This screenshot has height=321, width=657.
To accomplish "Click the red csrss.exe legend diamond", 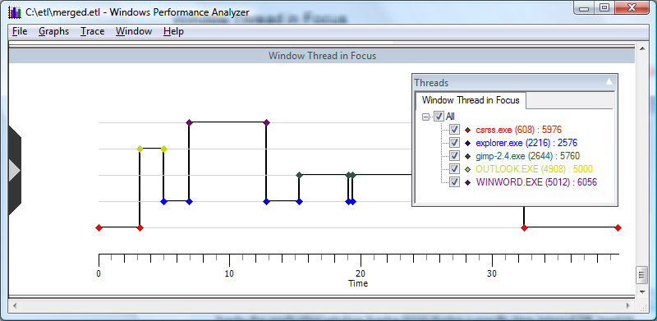I will click(x=468, y=130).
